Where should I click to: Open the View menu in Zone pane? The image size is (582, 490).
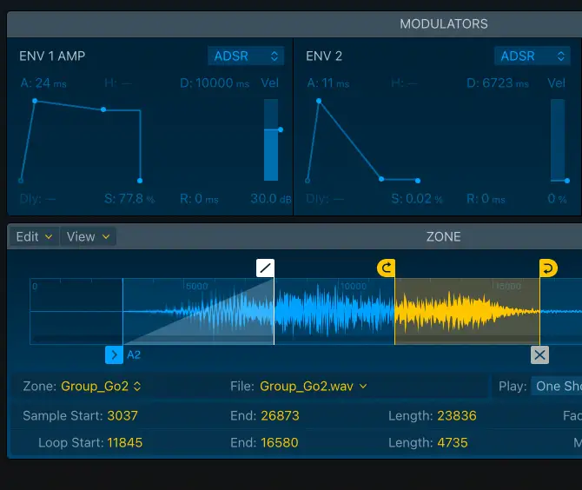click(x=89, y=236)
